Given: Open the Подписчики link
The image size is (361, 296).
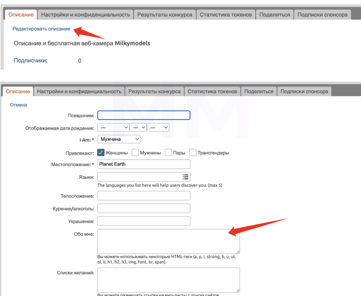Looking at the screenshot, I should (x=31, y=61).
